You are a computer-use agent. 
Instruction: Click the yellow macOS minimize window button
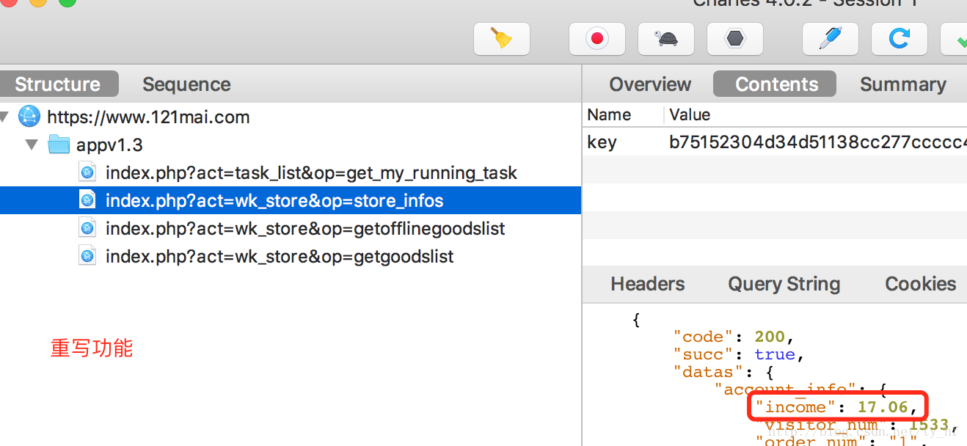[37, 2]
